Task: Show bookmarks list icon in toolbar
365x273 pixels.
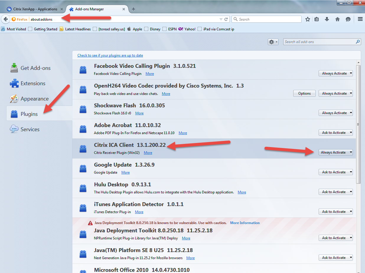Action: 317,19
